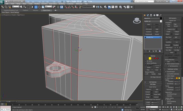Collapse the Edit Edges rollout
This screenshot has height=111, width=183.
click(x=153, y=84)
